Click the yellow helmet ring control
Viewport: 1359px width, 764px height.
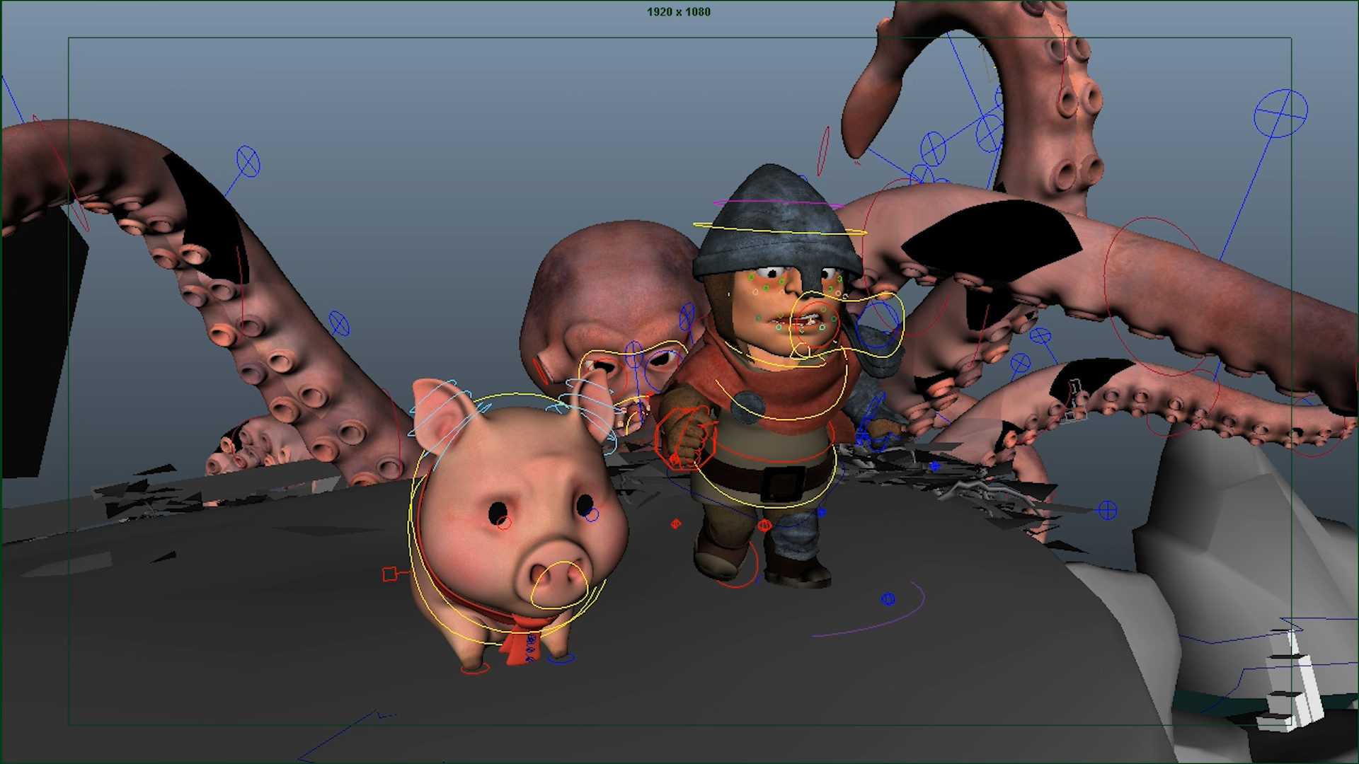[779, 231]
